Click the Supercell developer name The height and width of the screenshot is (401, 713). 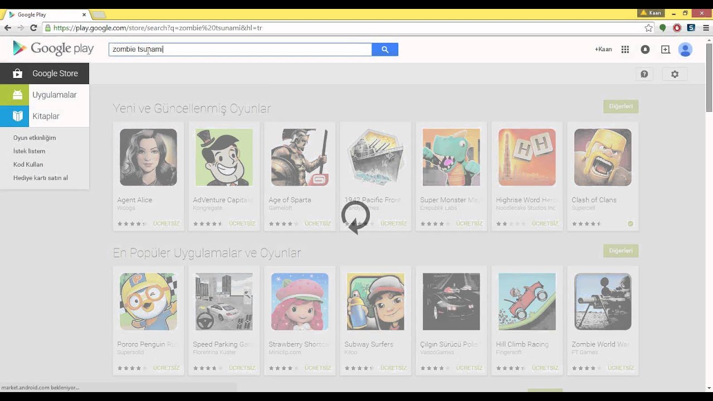tap(583, 208)
